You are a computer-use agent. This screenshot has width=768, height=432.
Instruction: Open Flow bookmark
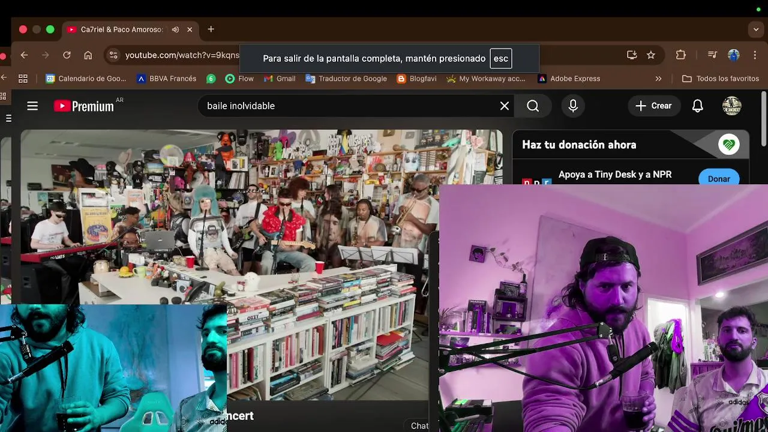(239, 79)
